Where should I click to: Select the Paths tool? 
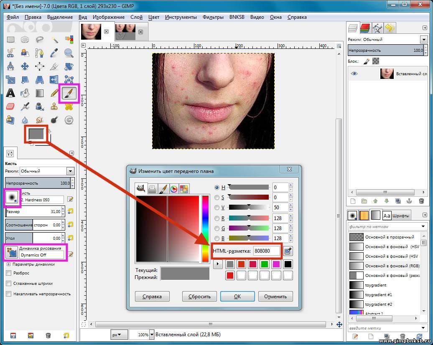(39, 53)
